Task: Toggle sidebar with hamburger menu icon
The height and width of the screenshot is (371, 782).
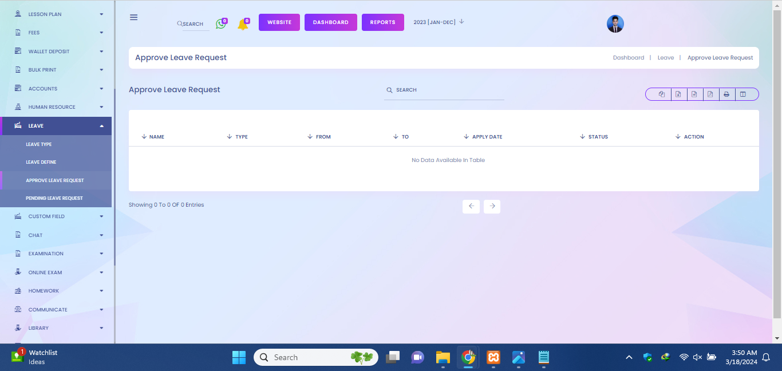Action: pyautogui.click(x=133, y=17)
